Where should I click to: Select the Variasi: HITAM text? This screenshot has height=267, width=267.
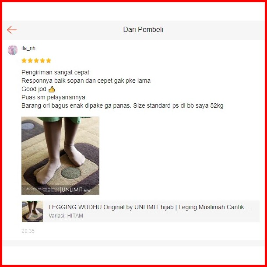pos(66,216)
